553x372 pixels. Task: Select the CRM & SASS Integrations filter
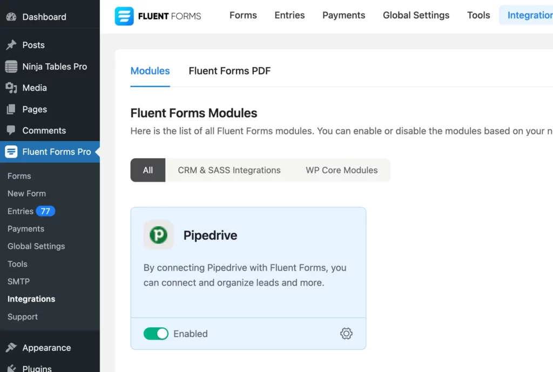click(229, 170)
